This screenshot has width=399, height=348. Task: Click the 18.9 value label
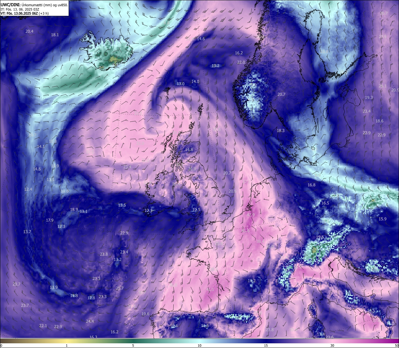coord(74,210)
